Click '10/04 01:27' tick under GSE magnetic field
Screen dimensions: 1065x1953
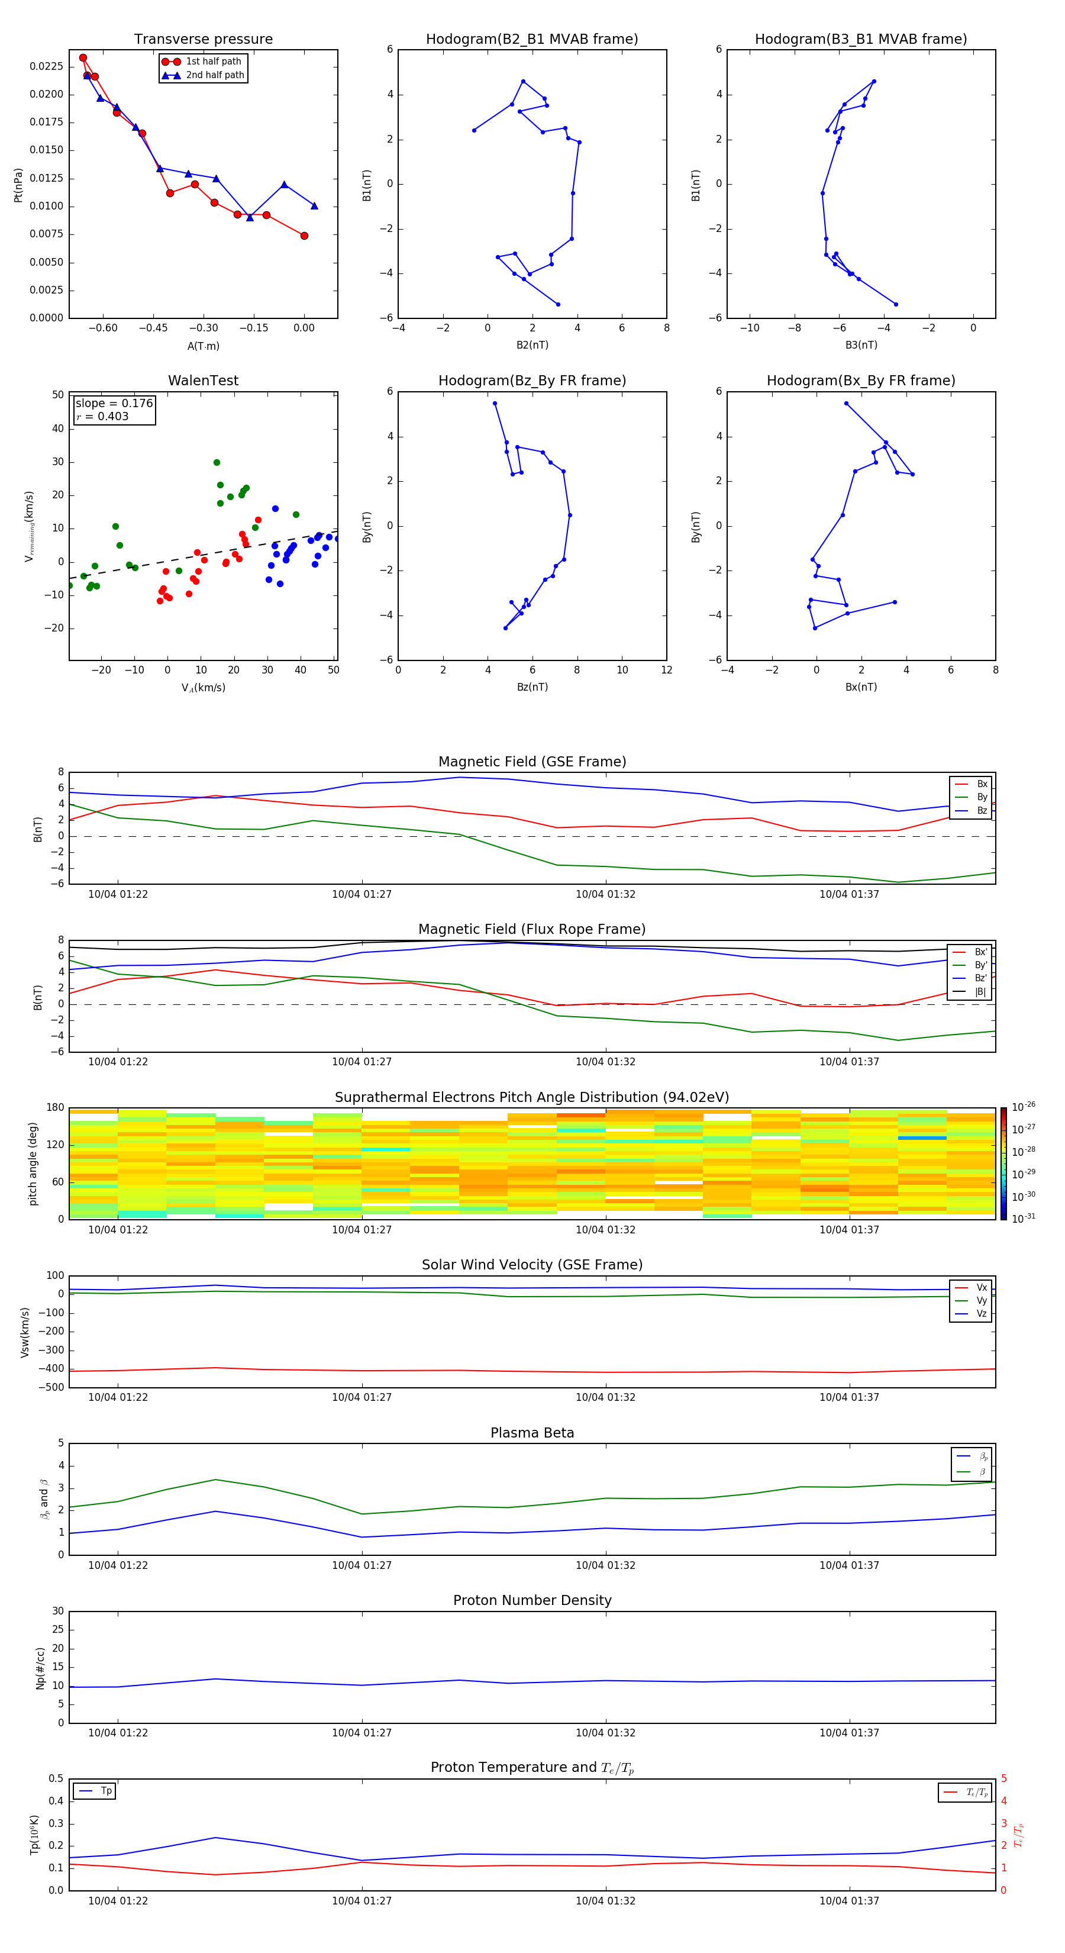coord(362,895)
